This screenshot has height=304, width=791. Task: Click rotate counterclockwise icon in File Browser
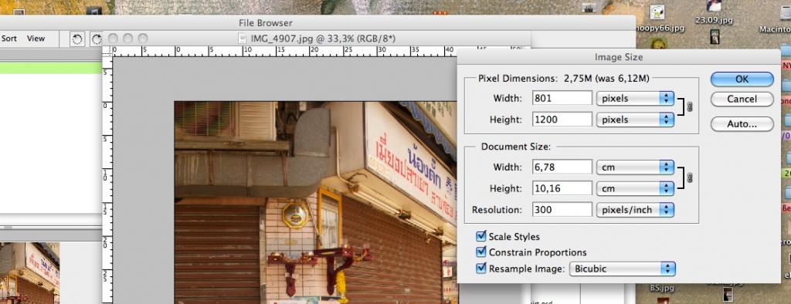[76, 39]
